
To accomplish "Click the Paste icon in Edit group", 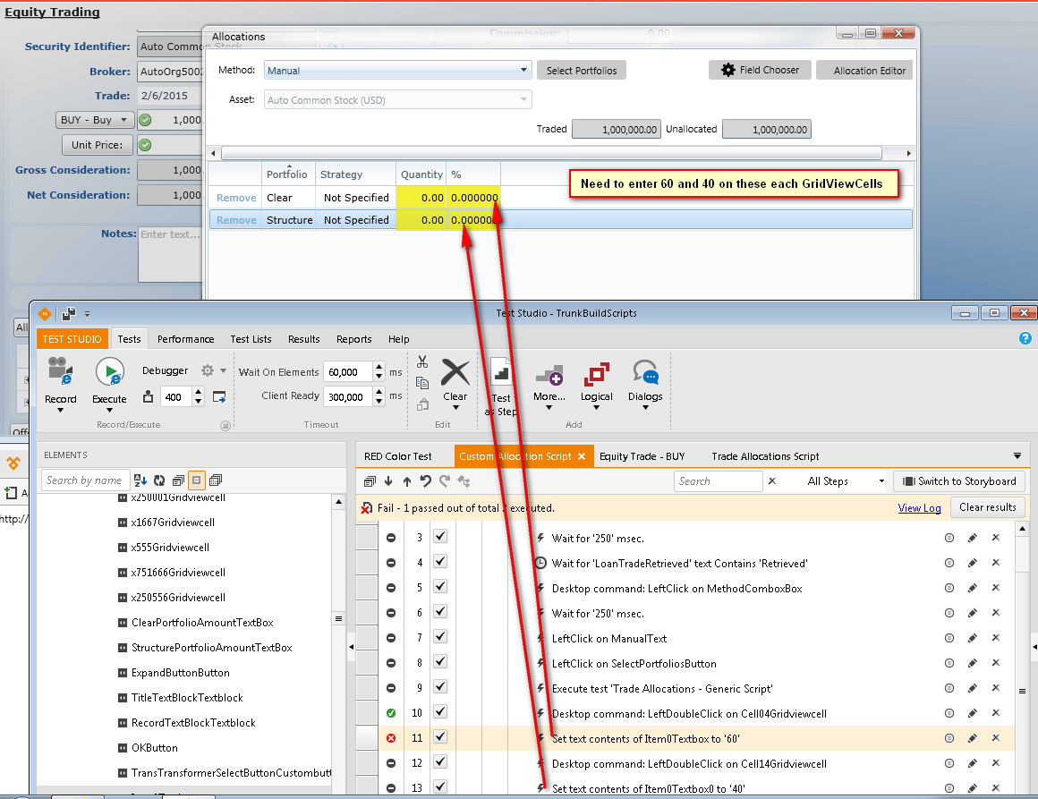I will coord(422,405).
